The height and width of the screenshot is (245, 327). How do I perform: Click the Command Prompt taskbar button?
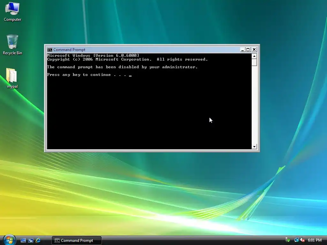(77, 241)
